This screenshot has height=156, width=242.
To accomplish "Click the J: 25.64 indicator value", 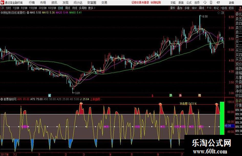I will (x=85, y=99).
